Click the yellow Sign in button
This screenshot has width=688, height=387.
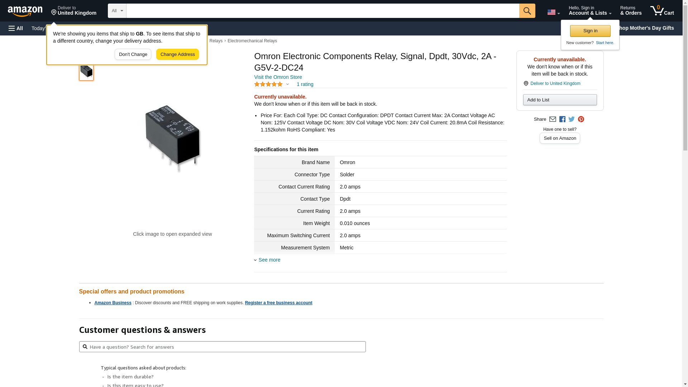(590, 31)
